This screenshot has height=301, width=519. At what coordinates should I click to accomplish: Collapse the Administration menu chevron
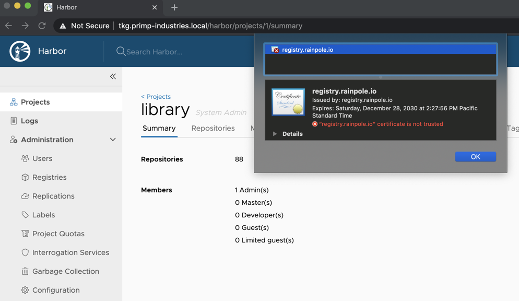pyautogui.click(x=113, y=140)
